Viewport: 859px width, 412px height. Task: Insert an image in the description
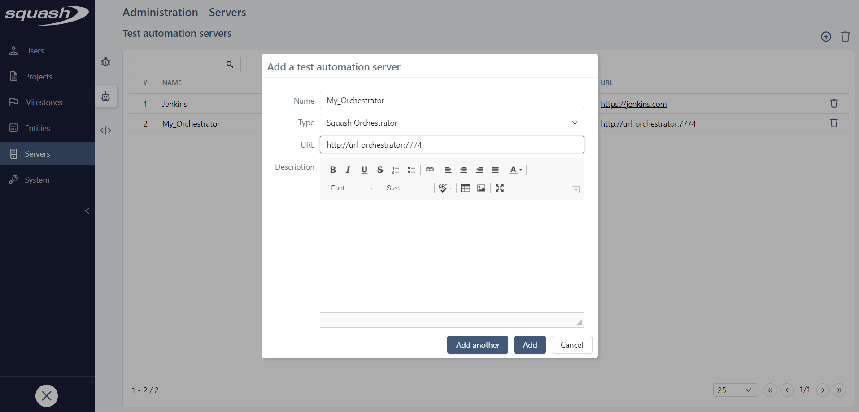pos(481,188)
